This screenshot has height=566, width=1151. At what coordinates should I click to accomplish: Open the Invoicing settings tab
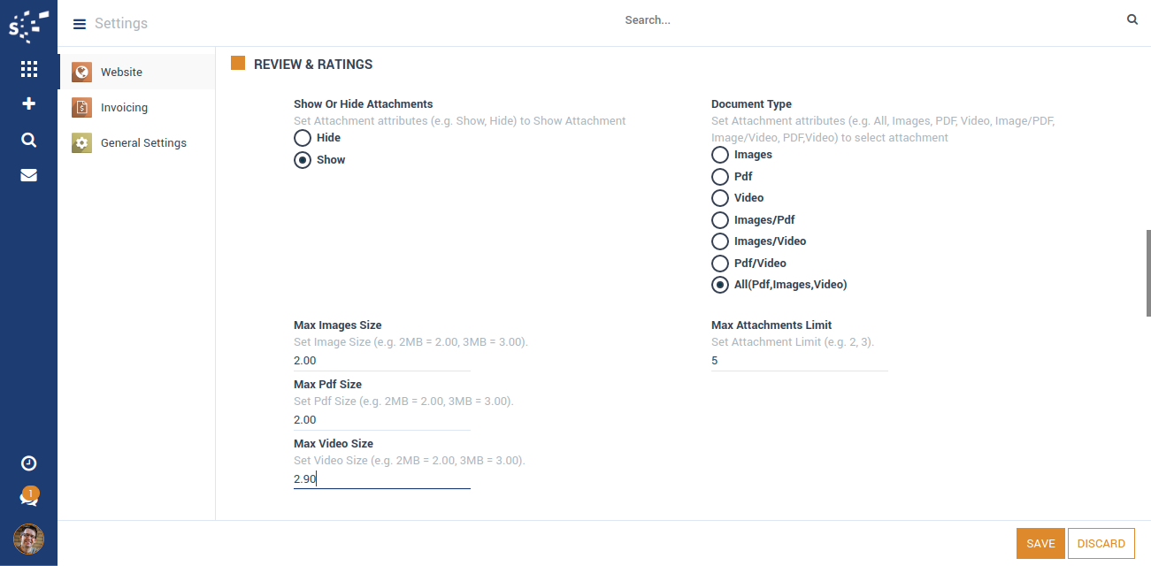pos(124,108)
